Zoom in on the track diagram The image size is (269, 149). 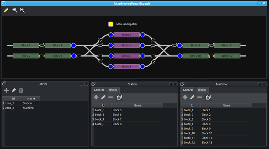coord(15,10)
